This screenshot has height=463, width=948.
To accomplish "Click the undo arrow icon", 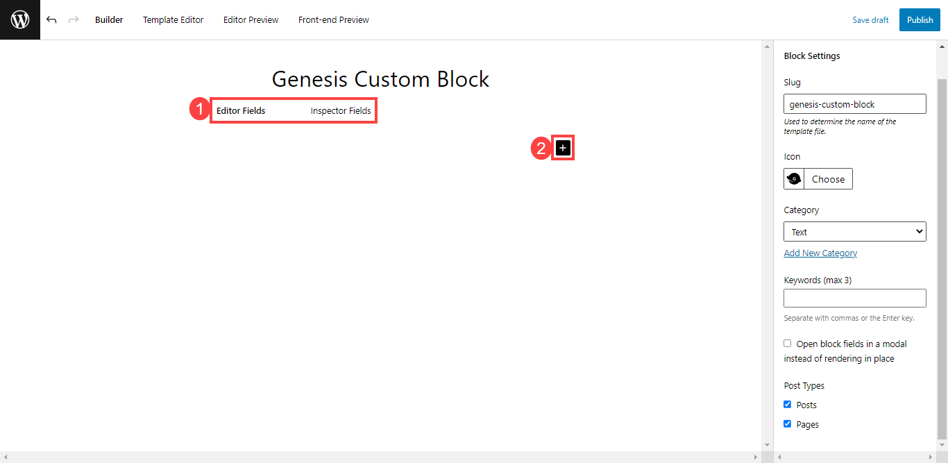I will (52, 19).
